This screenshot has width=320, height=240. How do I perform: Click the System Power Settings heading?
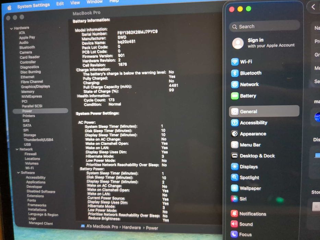(97, 113)
